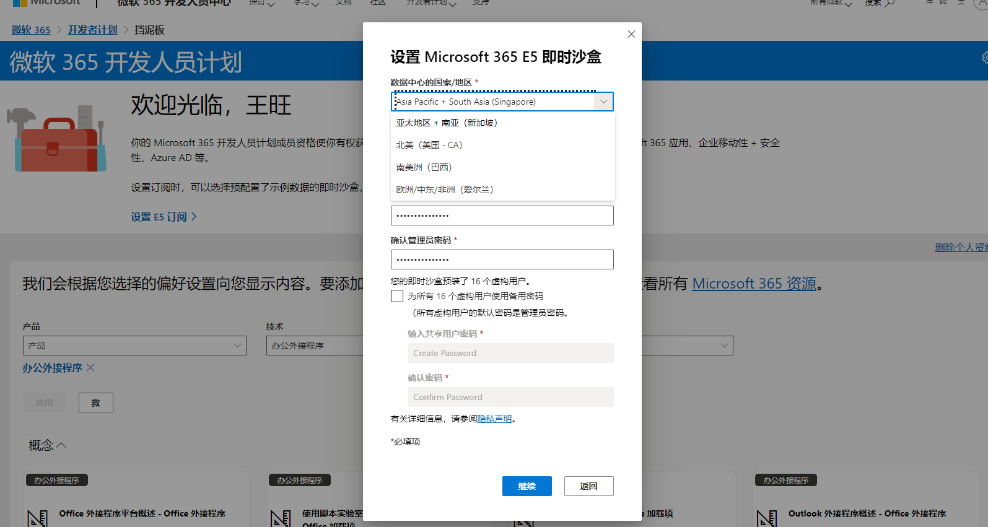Open the 产品 dropdown filter
Viewport: 988px width, 527px height.
[x=134, y=346]
